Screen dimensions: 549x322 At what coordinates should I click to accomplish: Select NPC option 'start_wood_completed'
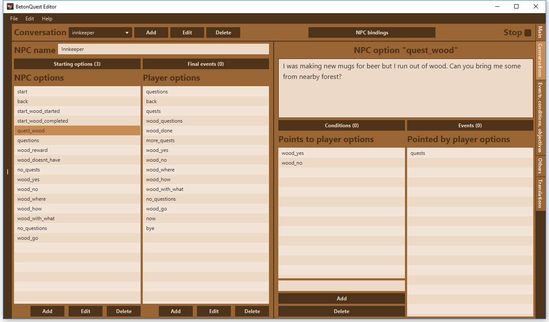coord(77,121)
